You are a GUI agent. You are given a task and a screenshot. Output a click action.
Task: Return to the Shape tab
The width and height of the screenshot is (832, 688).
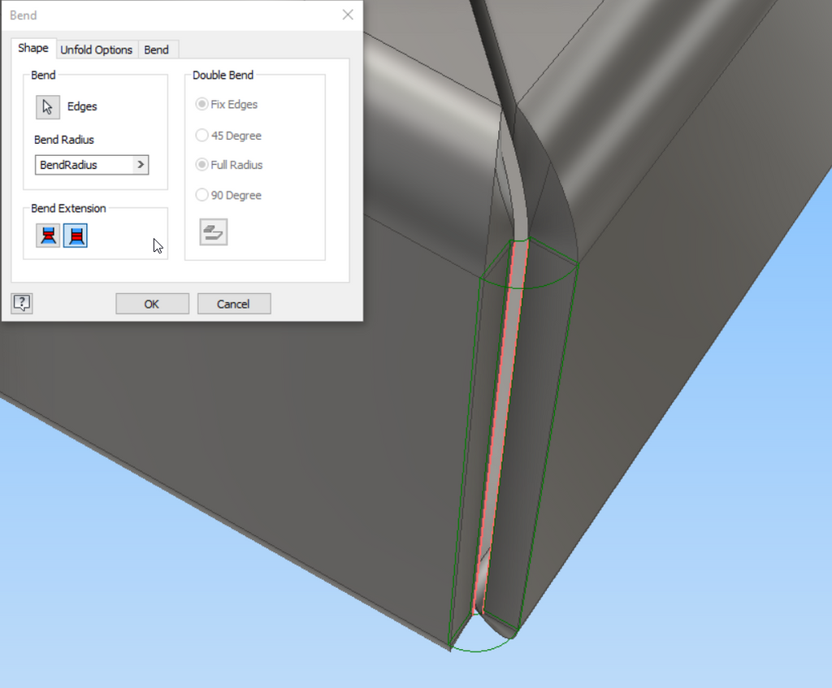point(32,48)
